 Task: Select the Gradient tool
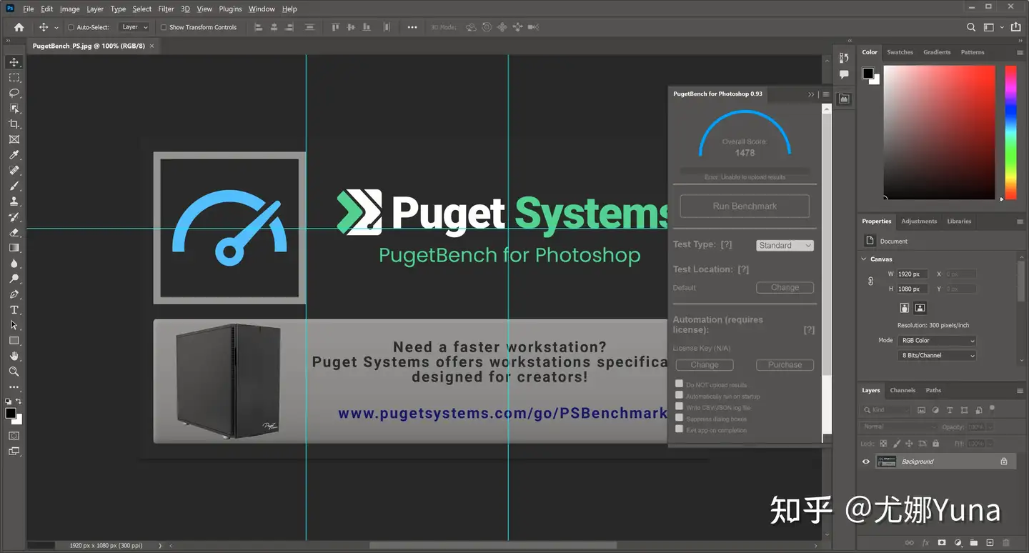(x=14, y=248)
